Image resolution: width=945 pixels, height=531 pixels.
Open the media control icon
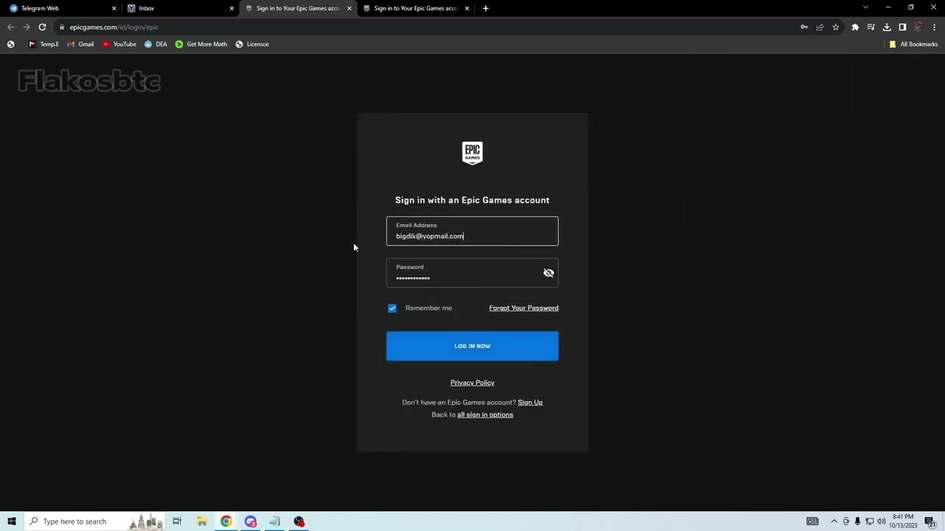871,27
